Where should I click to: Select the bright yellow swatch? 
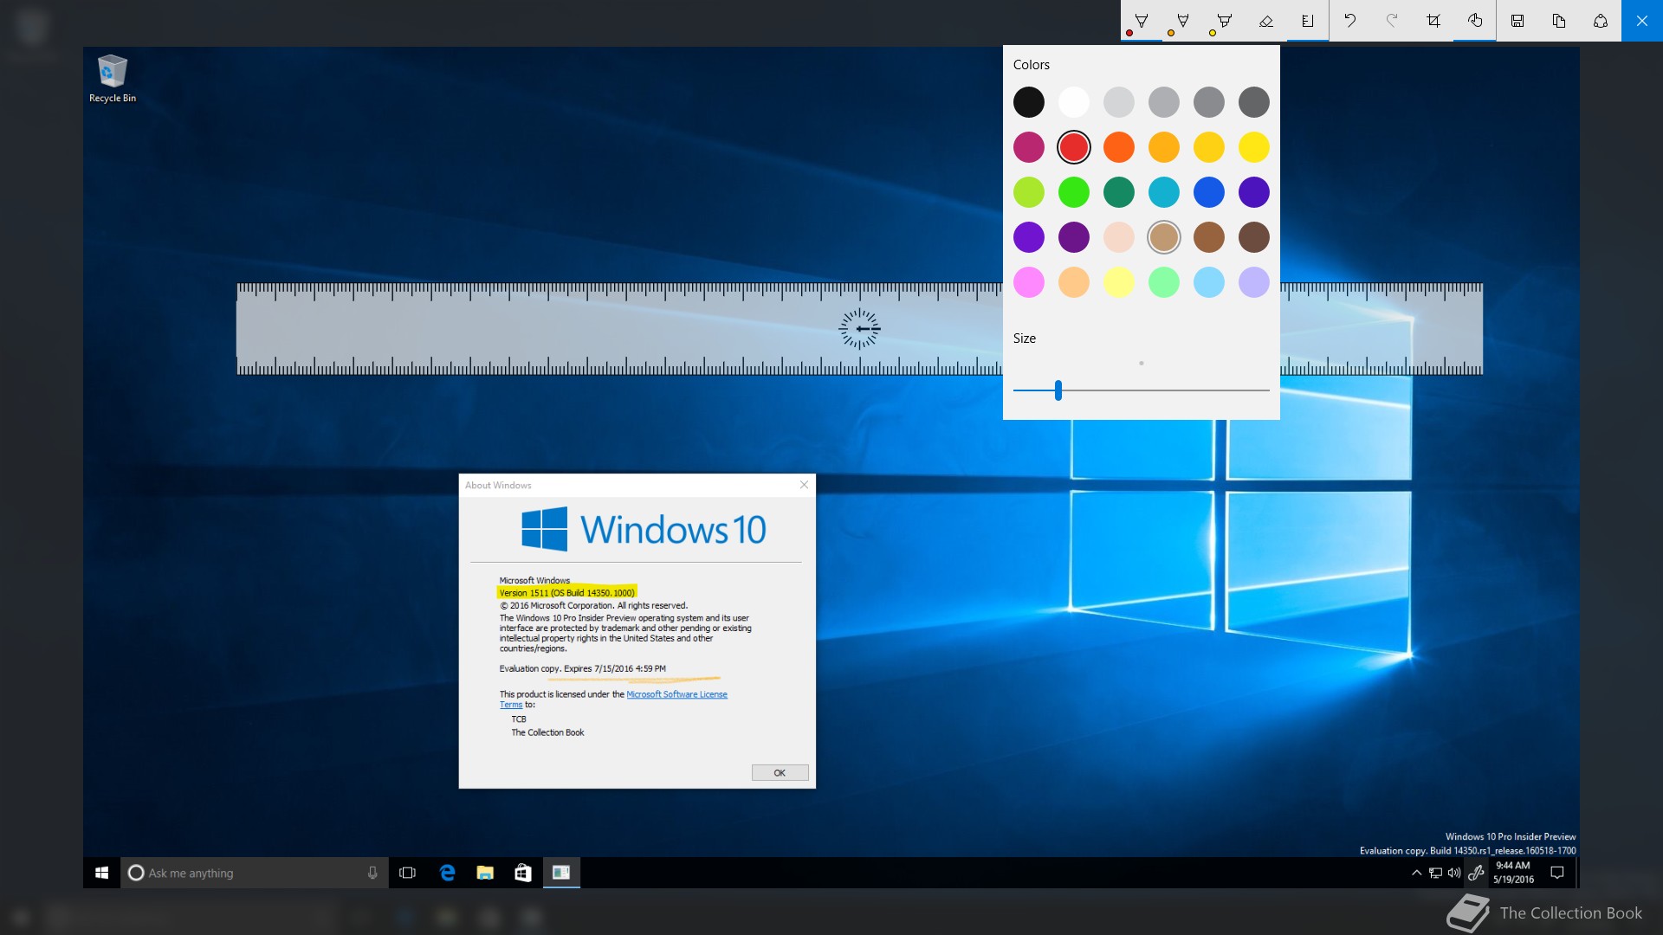(x=1254, y=147)
